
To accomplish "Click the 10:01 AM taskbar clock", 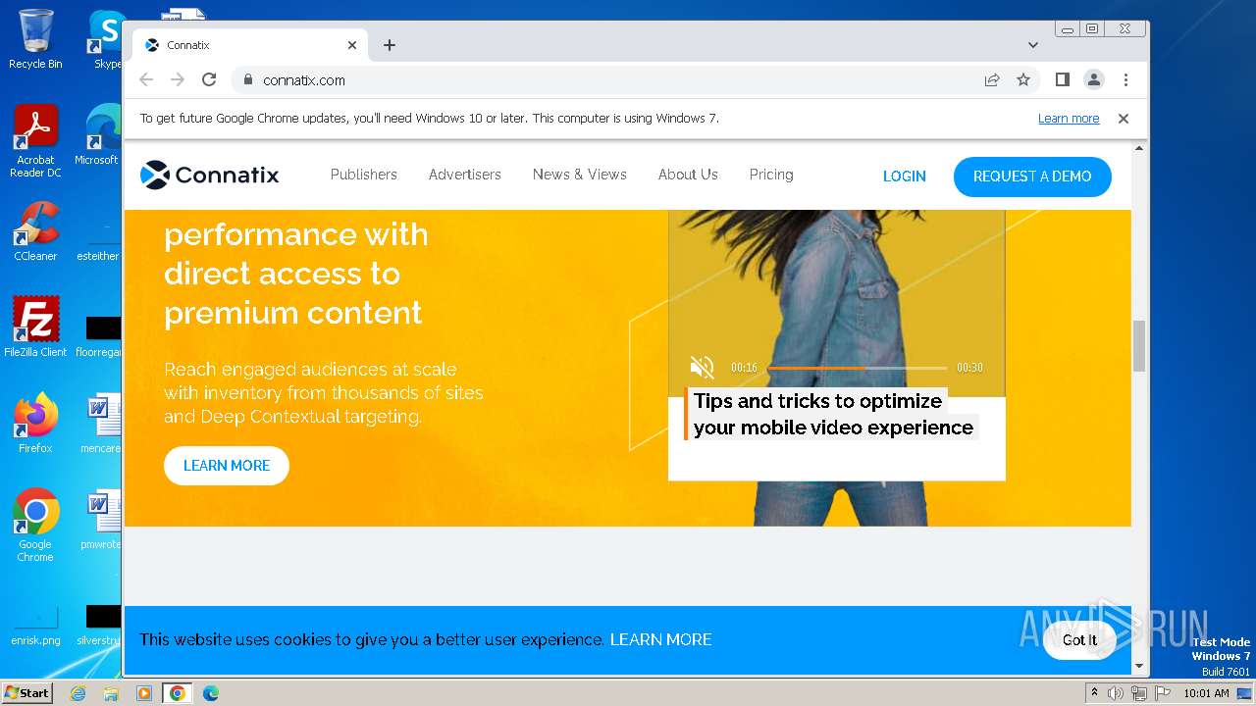I will 1206,693.
